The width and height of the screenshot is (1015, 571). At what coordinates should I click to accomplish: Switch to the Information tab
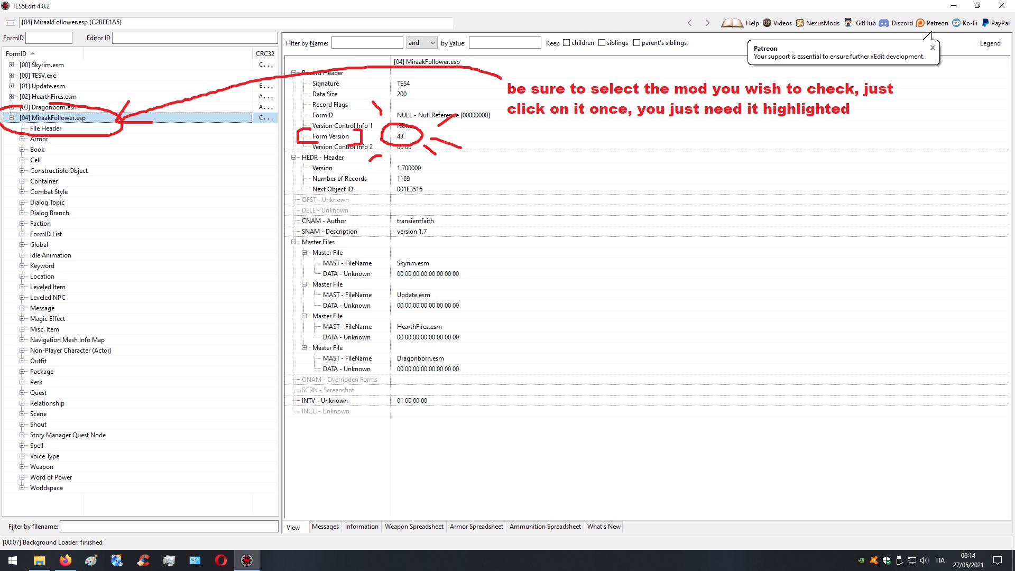(x=362, y=527)
